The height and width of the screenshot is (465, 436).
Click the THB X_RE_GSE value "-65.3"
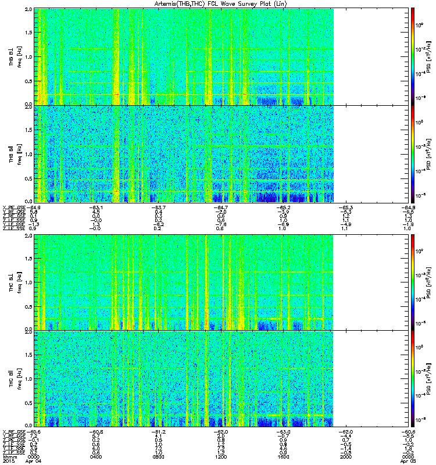pos(346,208)
